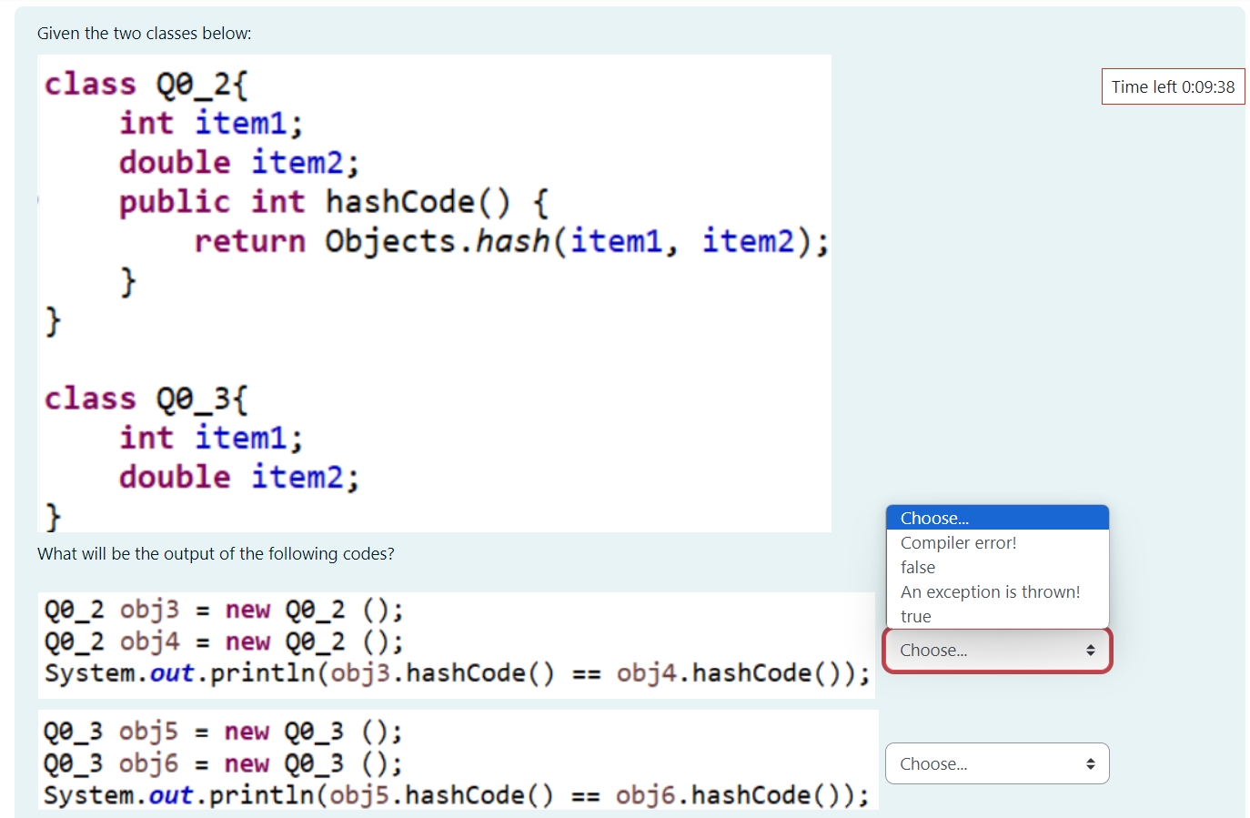Select "false" from the open answer list

(918, 567)
